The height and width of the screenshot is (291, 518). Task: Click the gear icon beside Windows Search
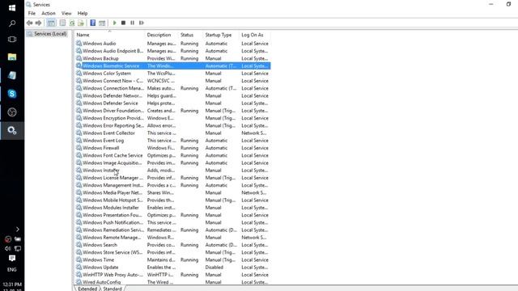pyautogui.click(x=79, y=245)
